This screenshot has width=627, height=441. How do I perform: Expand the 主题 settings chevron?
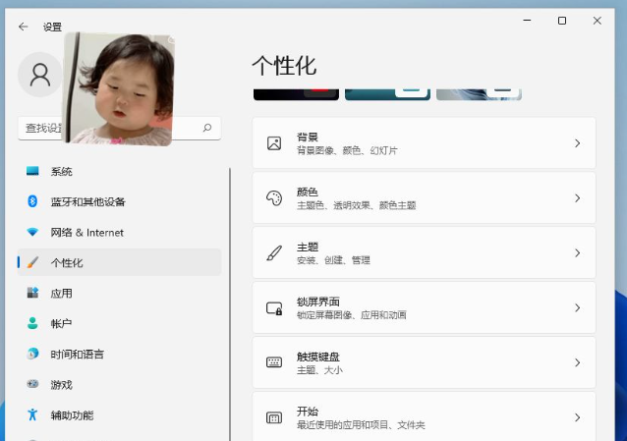point(577,252)
